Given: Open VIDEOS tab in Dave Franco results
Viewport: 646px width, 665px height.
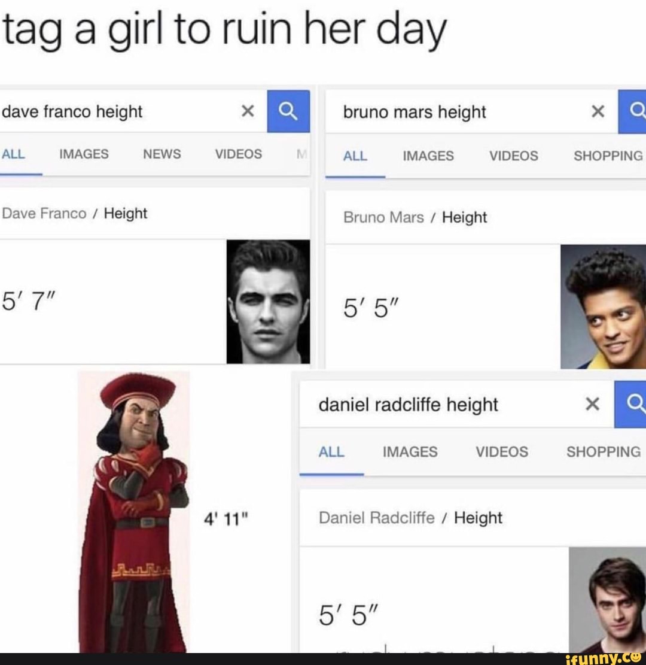Looking at the screenshot, I should point(239,154).
